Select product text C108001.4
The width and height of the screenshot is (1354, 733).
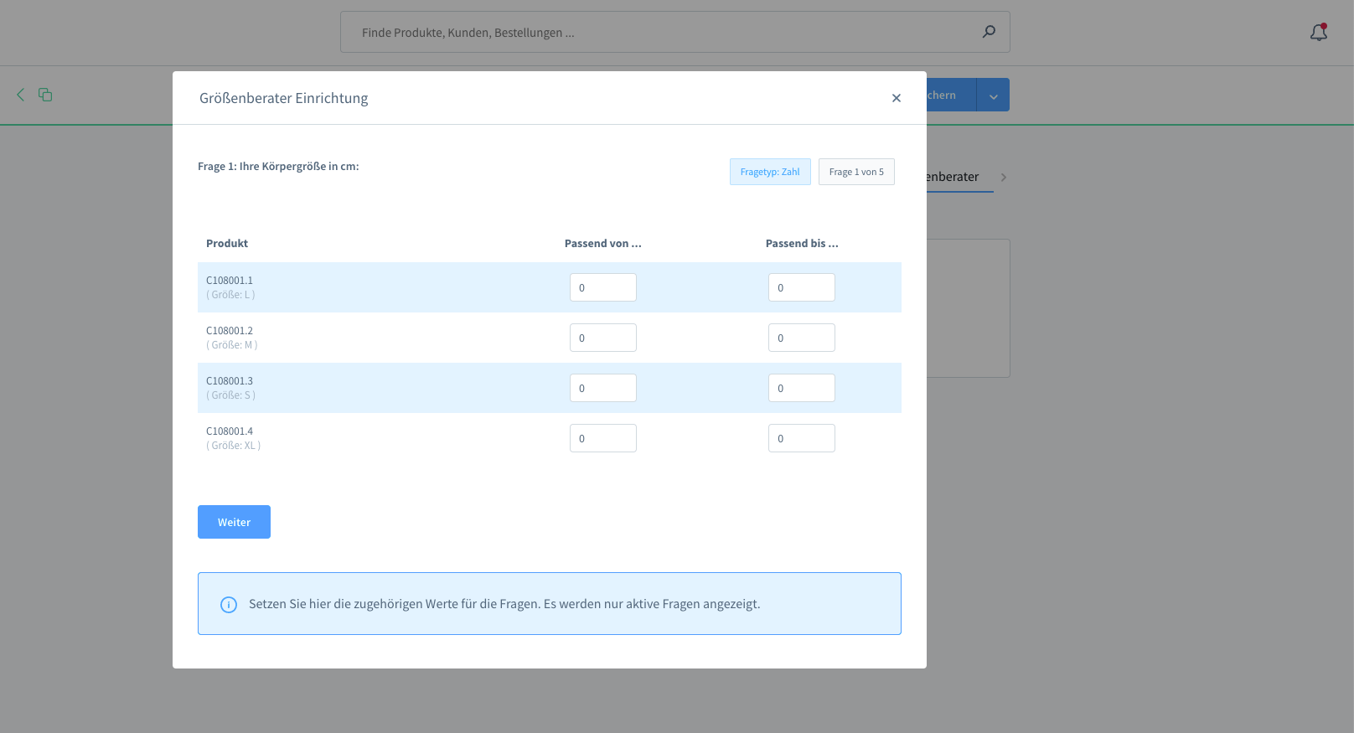pyautogui.click(x=230, y=431)
